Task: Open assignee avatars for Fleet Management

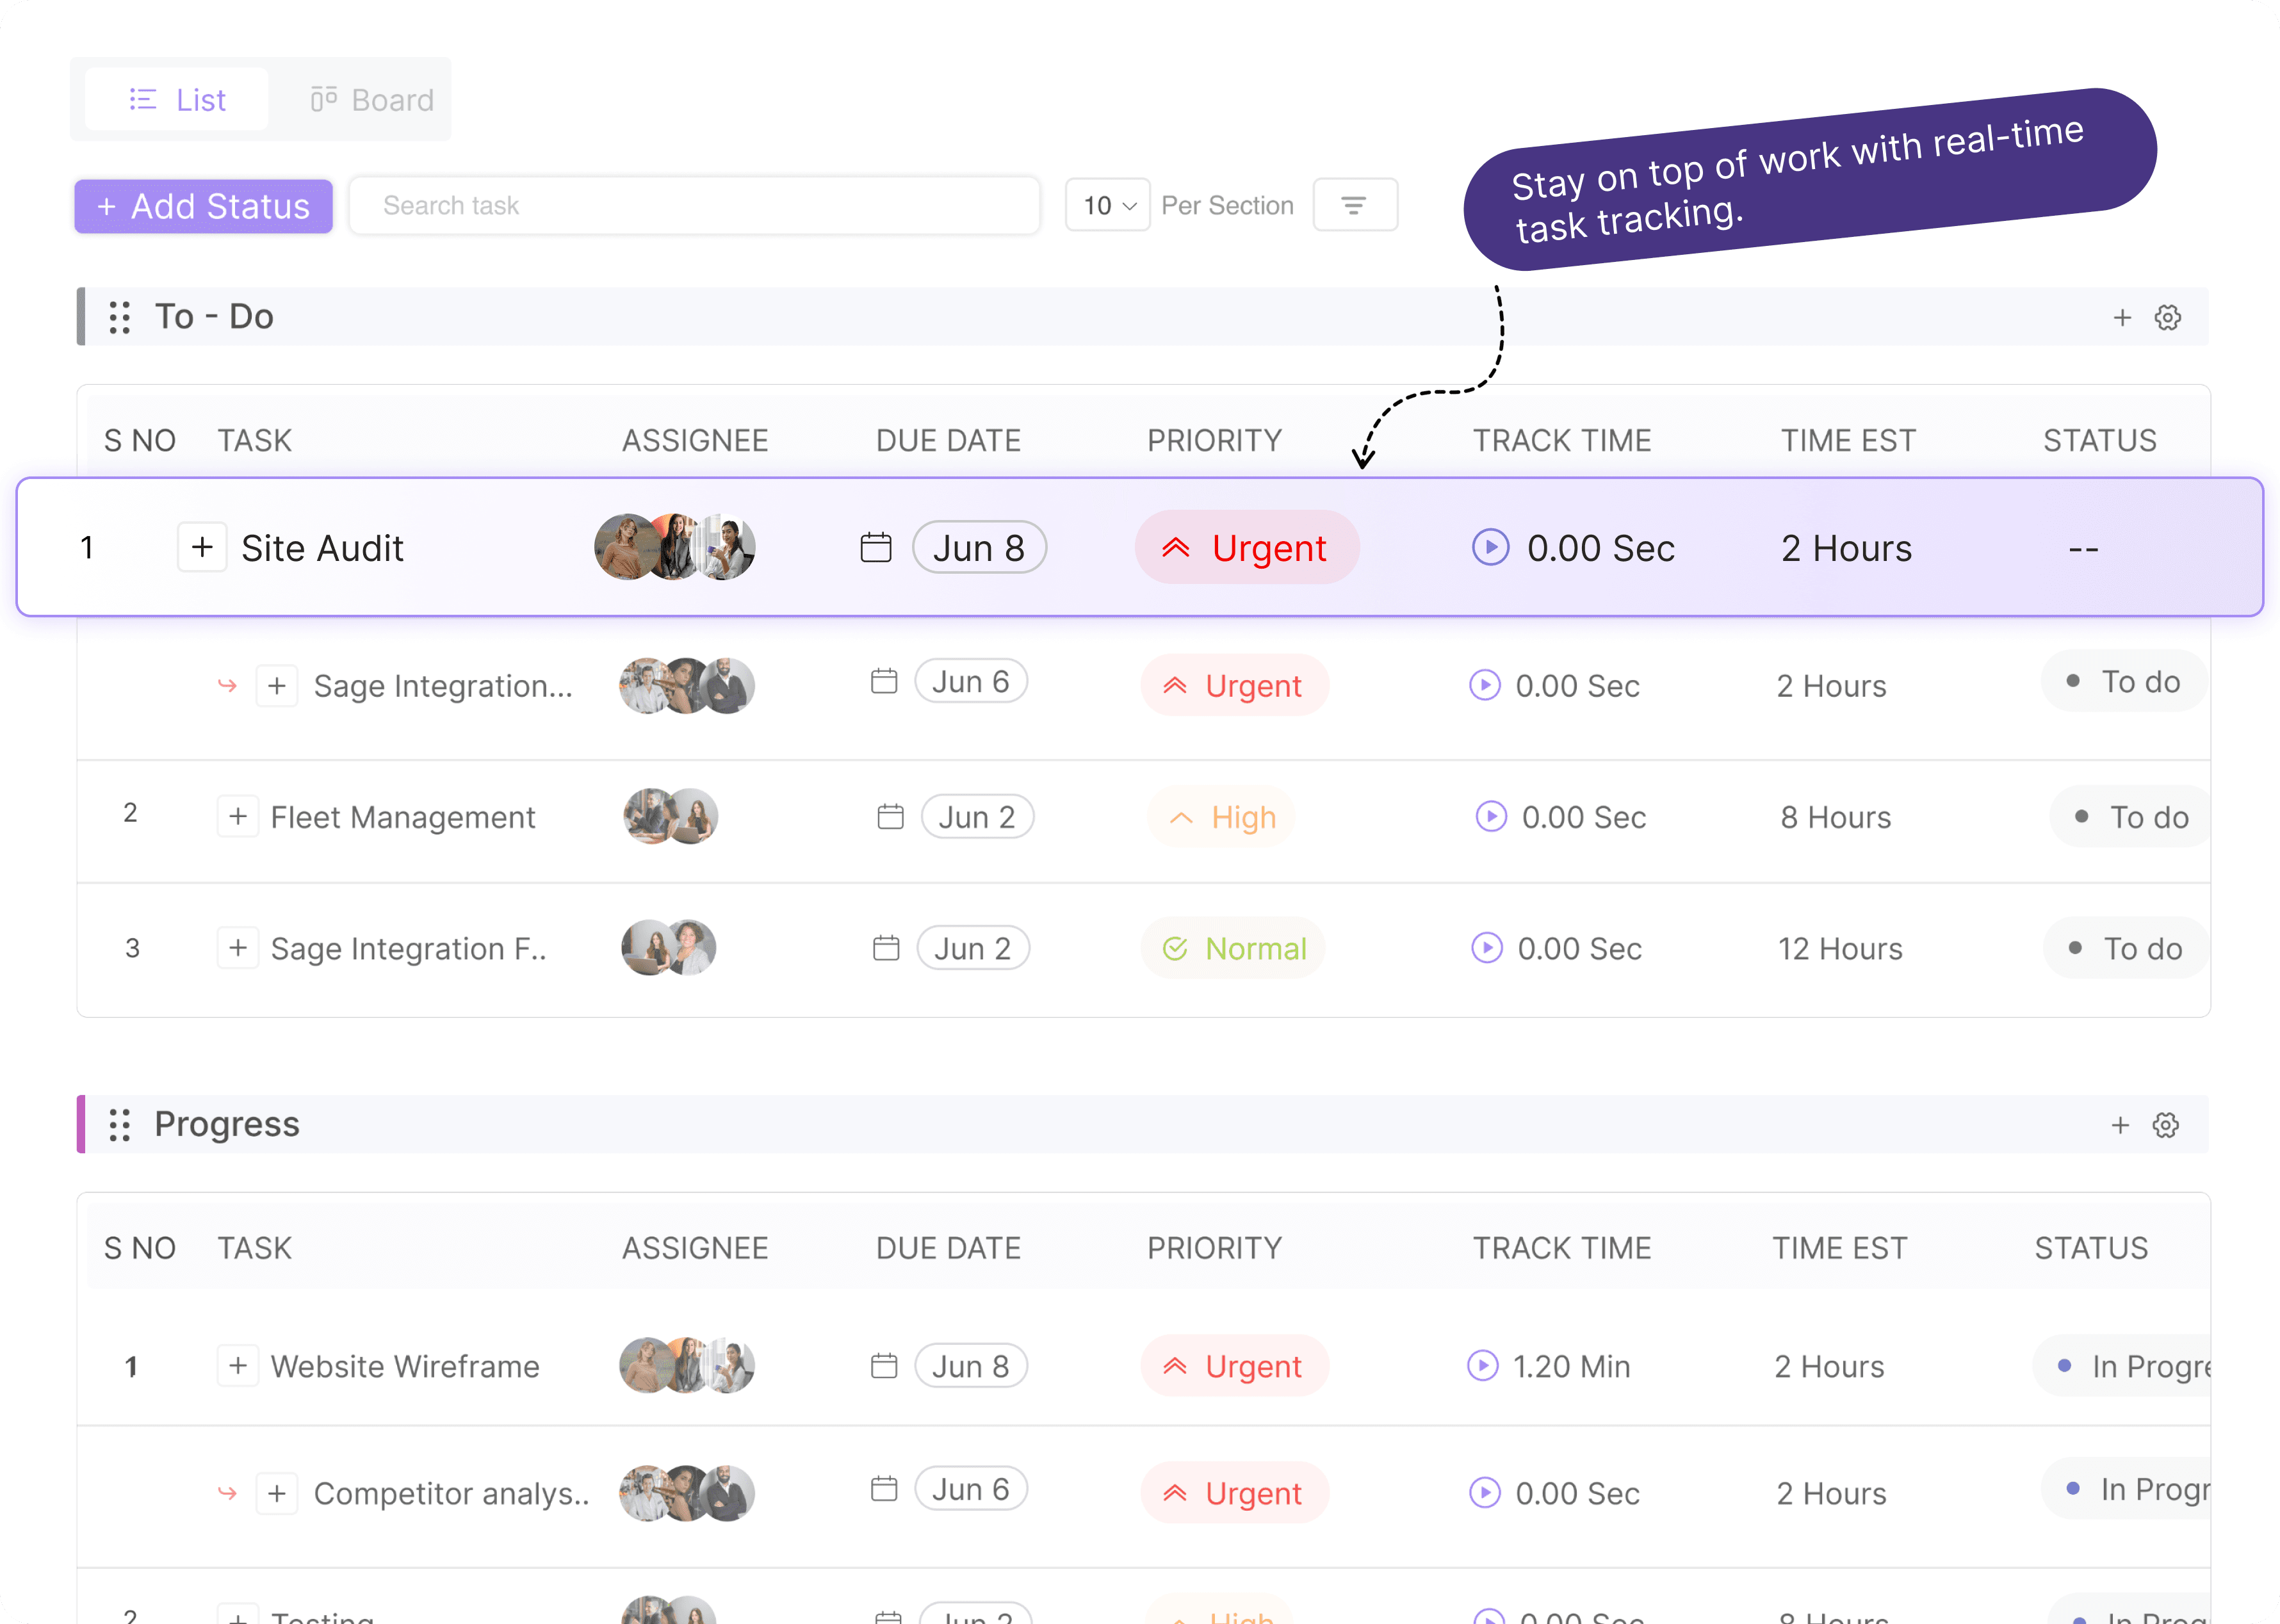Action: point(671,816)
